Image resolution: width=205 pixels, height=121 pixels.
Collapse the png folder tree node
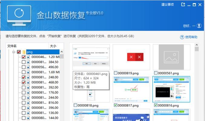(x=14, y=52)
